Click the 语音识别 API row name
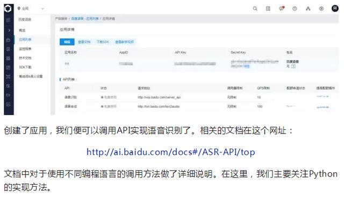The image size is (344, 198). [x=70, y=97]
